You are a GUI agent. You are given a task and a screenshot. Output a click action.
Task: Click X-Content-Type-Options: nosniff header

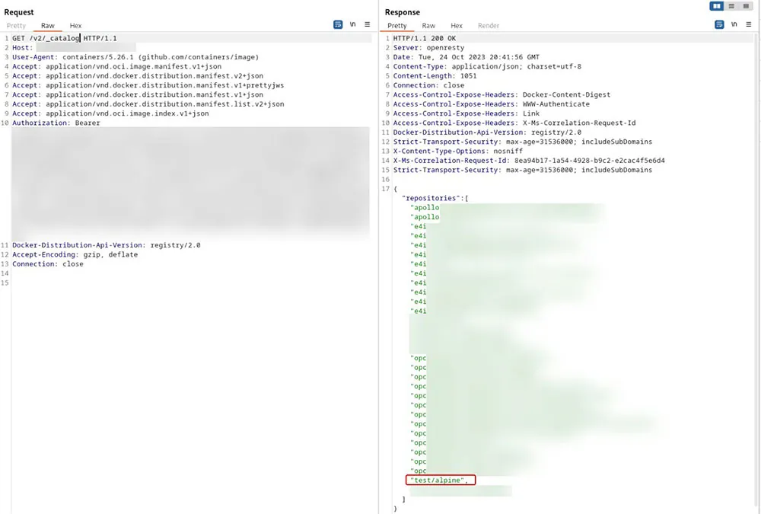[458, 151]
